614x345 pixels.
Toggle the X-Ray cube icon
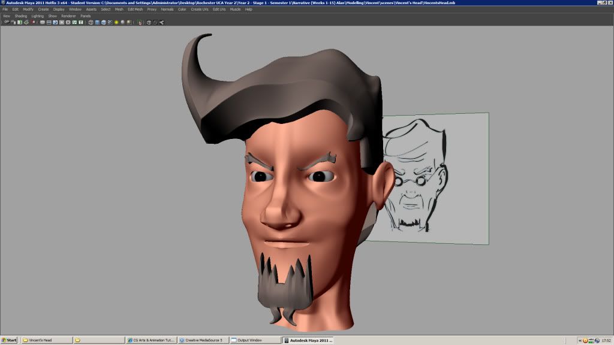pos(149,22)
